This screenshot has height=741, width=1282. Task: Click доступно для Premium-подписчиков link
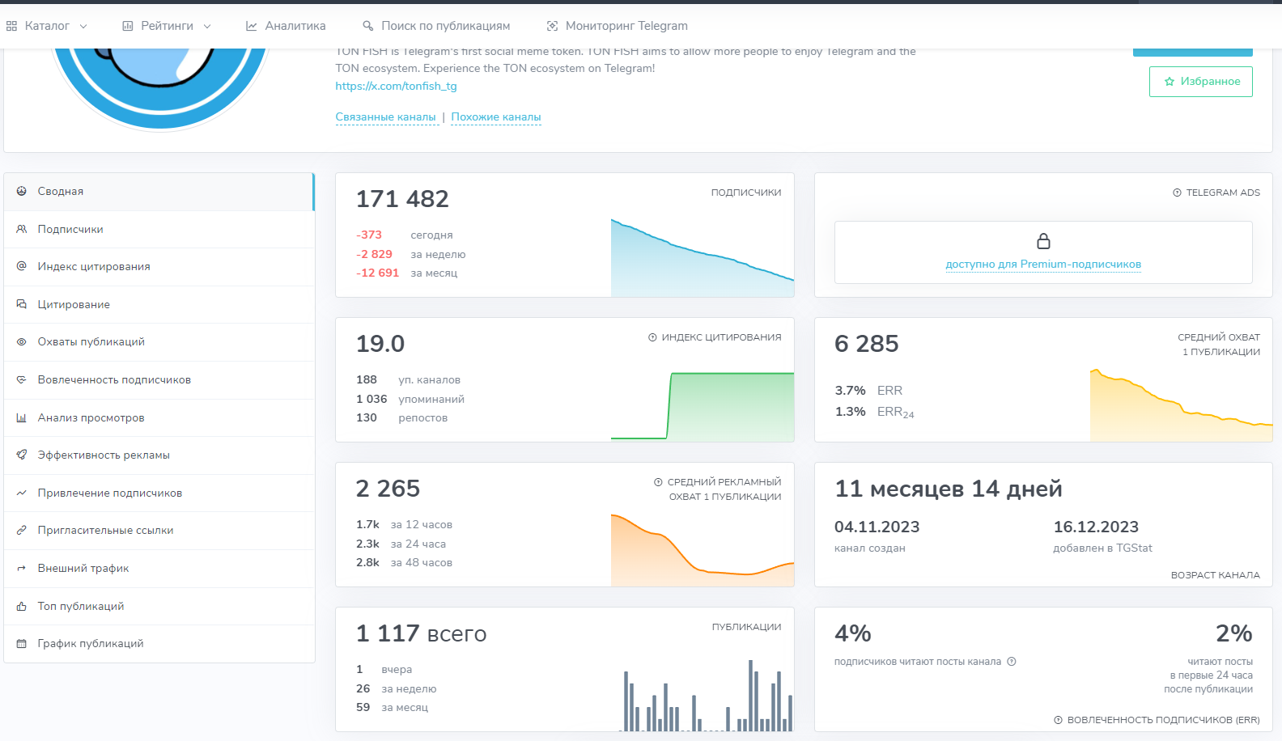tap(1043, 265)
